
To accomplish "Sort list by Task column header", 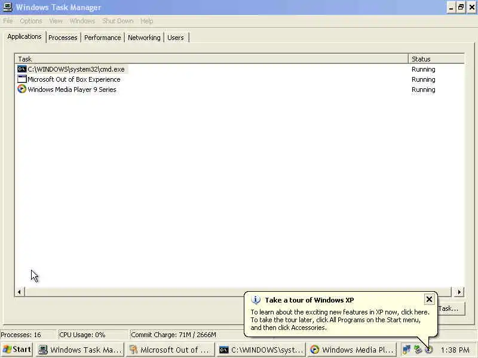I will point(212,58).
